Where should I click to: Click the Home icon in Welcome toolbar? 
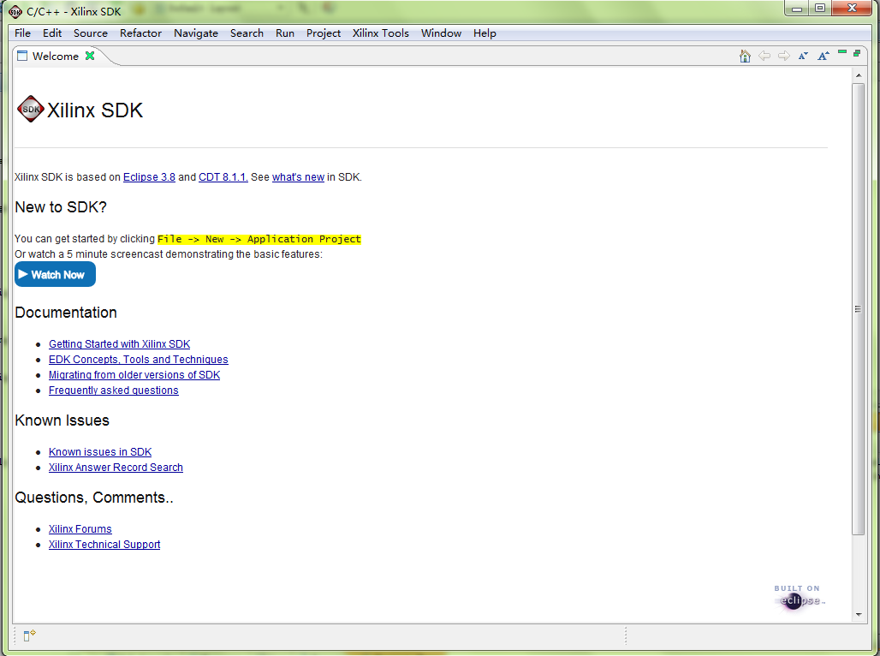(745, 57)
